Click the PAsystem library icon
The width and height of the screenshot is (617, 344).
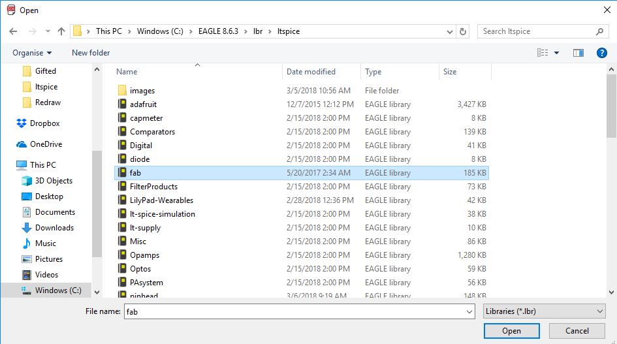pos(122,283)
